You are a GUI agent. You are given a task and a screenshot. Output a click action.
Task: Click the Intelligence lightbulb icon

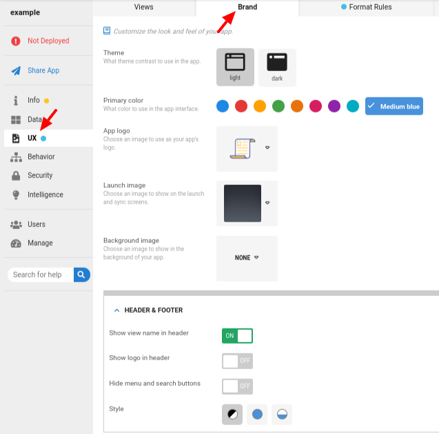click(16, 195)
